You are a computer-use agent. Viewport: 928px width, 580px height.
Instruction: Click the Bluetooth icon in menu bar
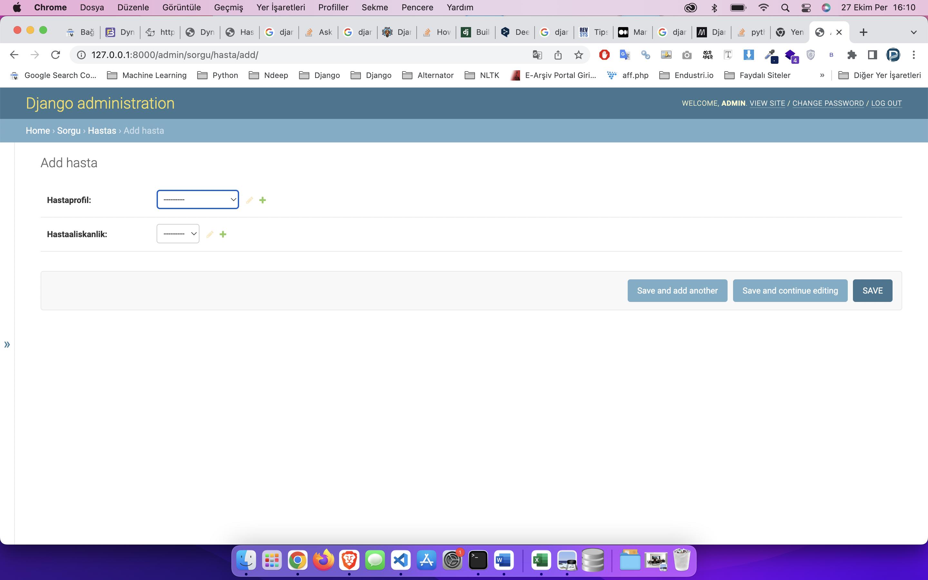click(x=713, y=7)
